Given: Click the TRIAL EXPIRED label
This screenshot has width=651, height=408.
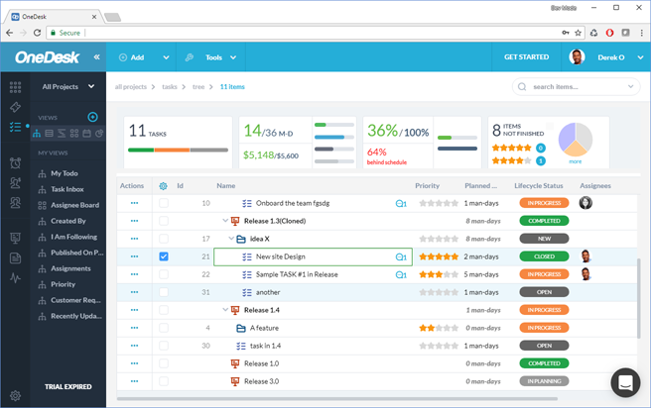Looking at the screenshot, I should pos(68,386).
